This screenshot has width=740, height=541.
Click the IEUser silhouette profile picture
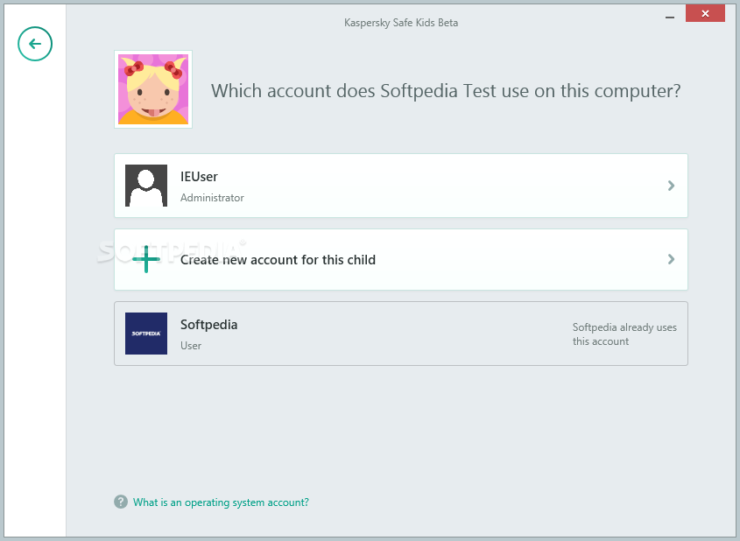tap(146, 186)
